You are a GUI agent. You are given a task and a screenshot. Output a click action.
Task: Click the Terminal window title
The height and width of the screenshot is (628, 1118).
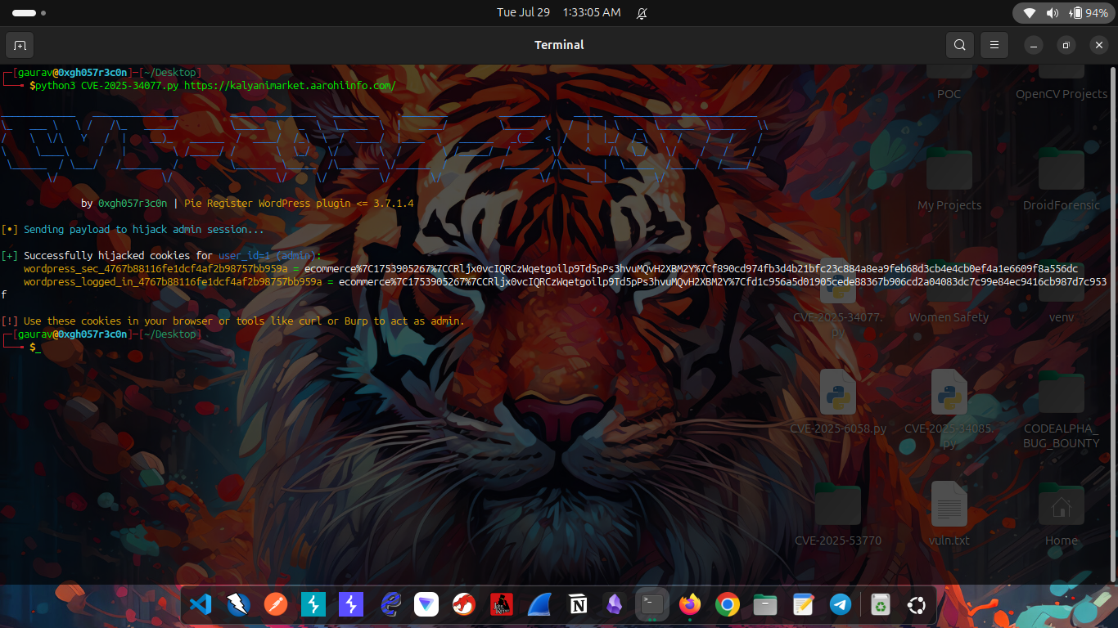click(559, 45)
